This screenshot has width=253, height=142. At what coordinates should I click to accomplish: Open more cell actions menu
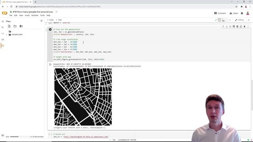pos(248,26)
